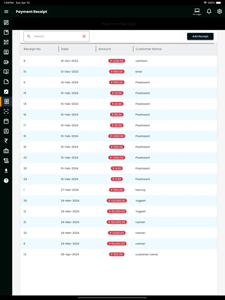
Task: Select date 06-Apr-2024
Action: click(70, 254)
